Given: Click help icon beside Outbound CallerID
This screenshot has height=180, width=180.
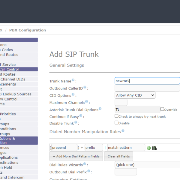Looking at the screenshot, I should (85, 87).
